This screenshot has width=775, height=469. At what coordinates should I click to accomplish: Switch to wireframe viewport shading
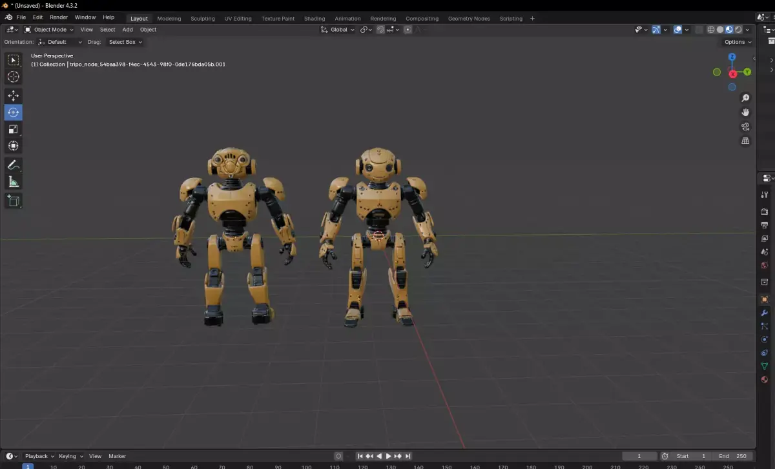click(711, 30)
